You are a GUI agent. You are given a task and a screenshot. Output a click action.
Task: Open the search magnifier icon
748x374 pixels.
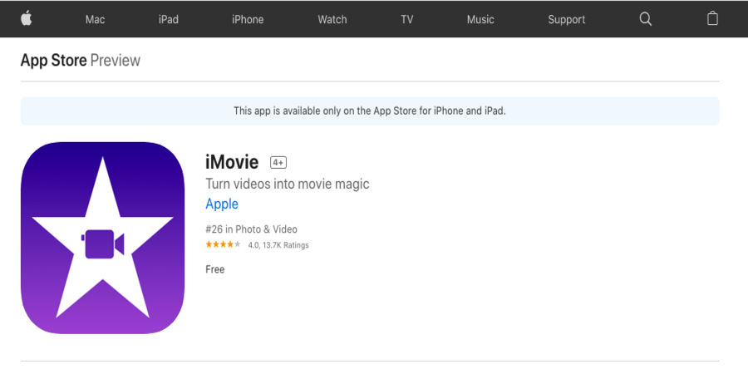(645, 19)
